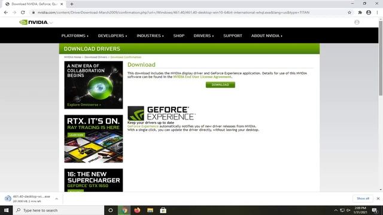
Task: Go to NVIDIA Home breadcrumb
Action: tap(72, 57)
